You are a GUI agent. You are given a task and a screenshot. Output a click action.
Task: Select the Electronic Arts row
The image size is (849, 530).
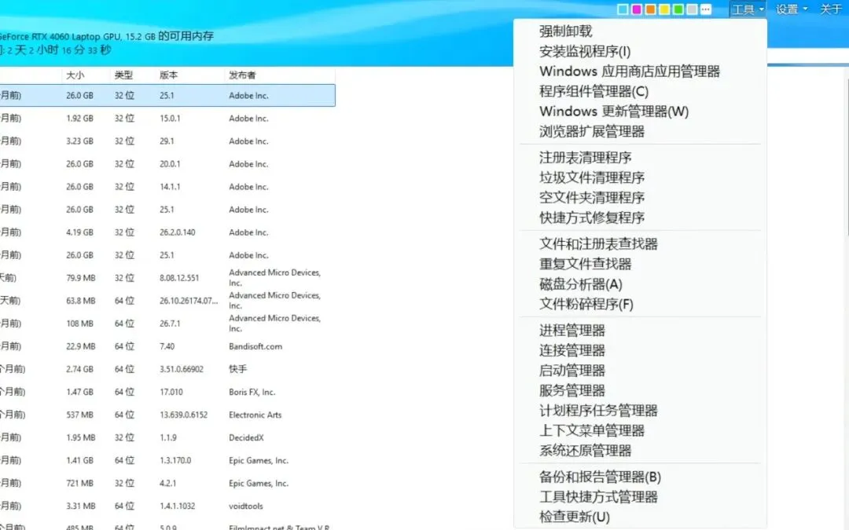pos(167,415)
